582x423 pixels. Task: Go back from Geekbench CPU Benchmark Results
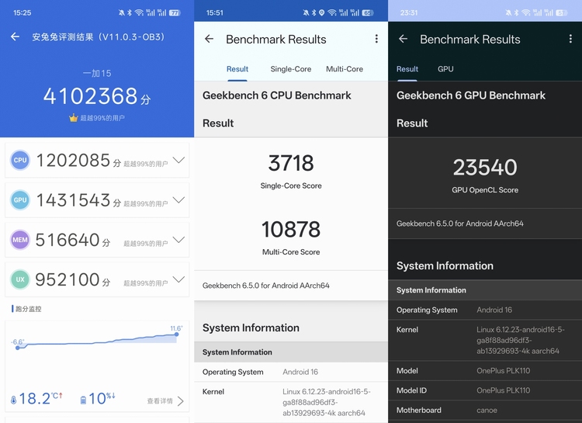pyautogui.click(x=210, y=39)
